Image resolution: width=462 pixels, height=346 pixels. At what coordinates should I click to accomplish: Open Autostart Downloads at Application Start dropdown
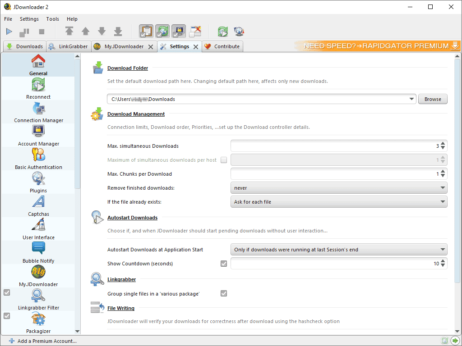click(x=339, y=250)
